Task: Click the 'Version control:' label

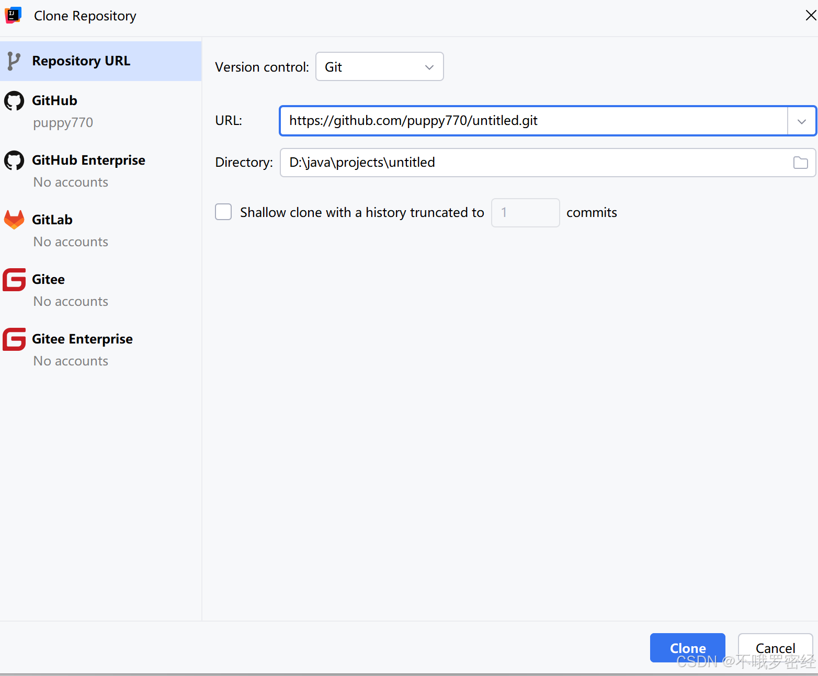Action: click(x=262, y=67)
